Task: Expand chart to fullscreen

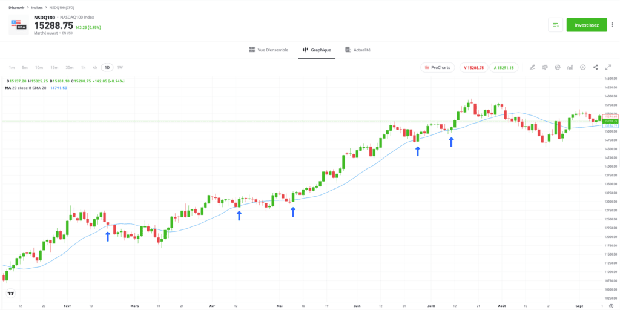Action: click(x=608, y=67)
